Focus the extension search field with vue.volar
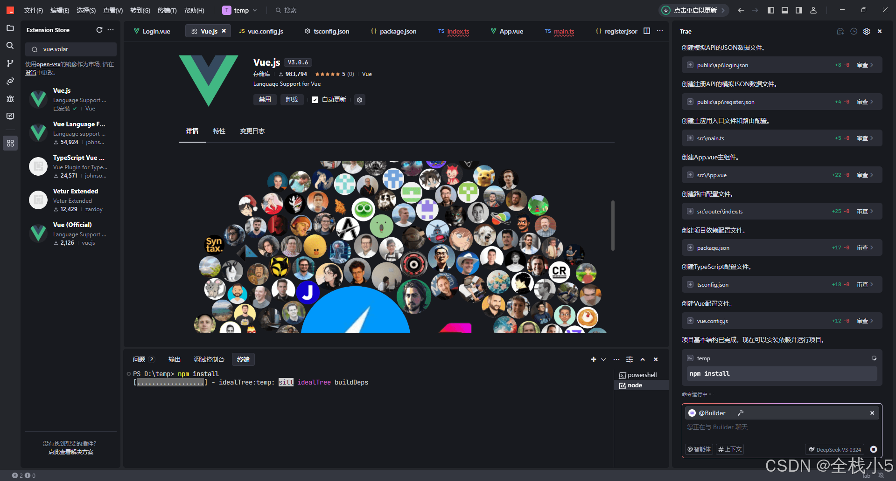The height and width of the screenshot is (481, 896). coord(71,49)
